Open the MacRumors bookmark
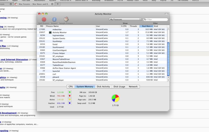 (x=39, y=1)
